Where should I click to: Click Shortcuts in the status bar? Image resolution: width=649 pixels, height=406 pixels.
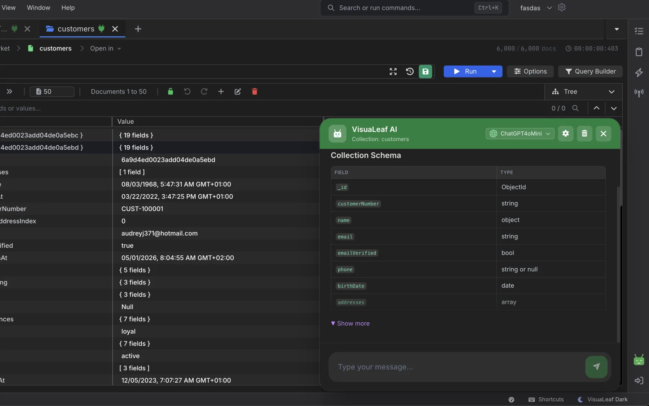(x=546, y=400)
